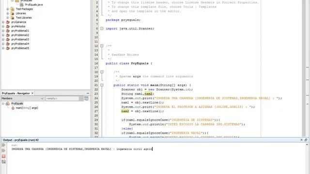Screen dimensions: 310x174
Task: Click the main(String[] args) entry in Navigator
Action: tap(27, 108)
